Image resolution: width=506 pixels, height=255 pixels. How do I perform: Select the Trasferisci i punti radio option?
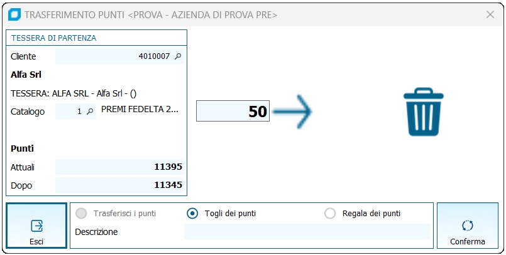[82, 213]
